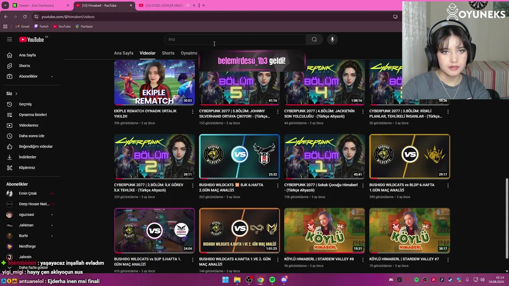Click the search magnifier button

(314, 39)
